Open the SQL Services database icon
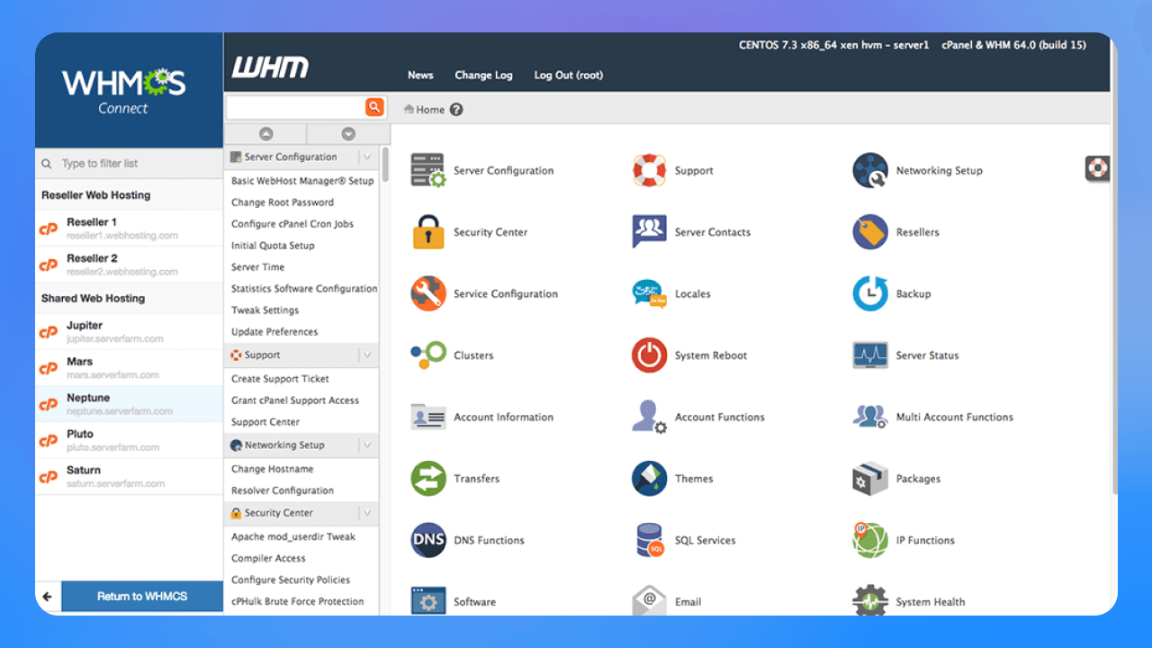The width and height of the screenshot is (1152, 648). pos(649,540)
